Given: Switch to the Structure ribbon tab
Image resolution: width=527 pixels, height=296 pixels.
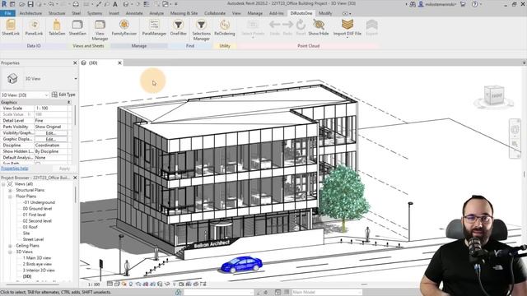Looking at the screenshot, I should click(x=57, y=13).
